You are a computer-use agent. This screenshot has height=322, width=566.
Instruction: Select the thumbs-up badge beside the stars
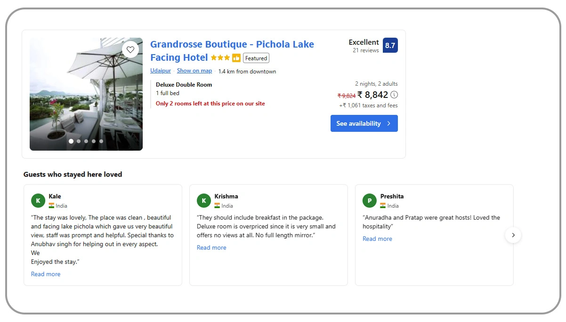tap(235, 57)
